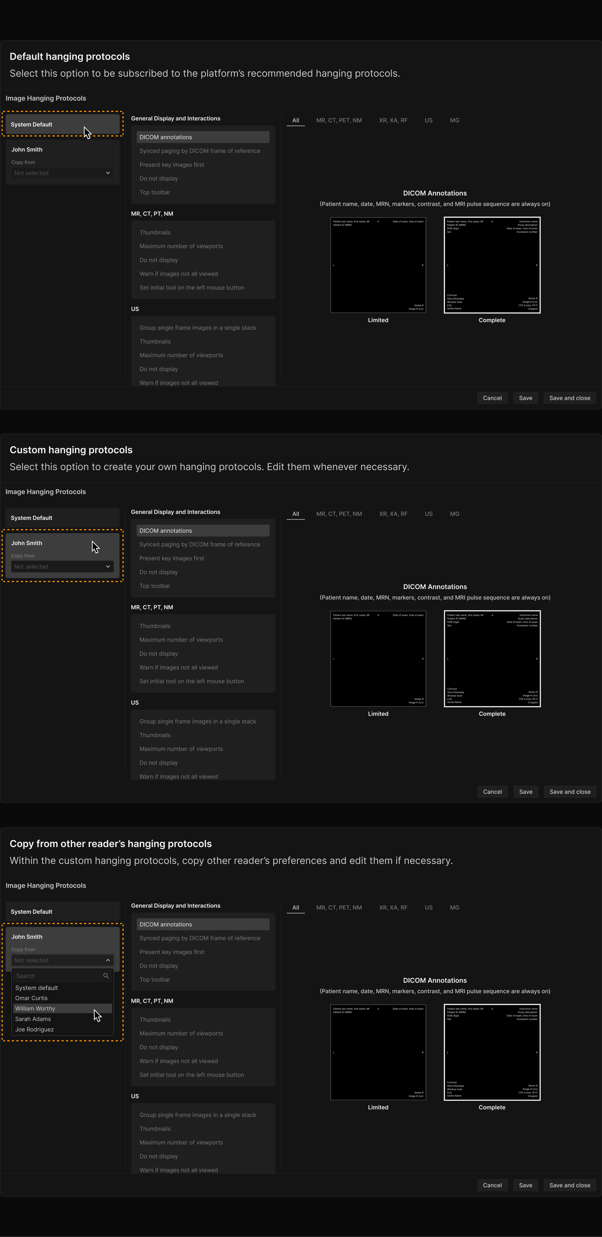Pick Limited annotation thumbnail in Custom panel
Screen dimensions: 602x1237
tap(378, 659)
